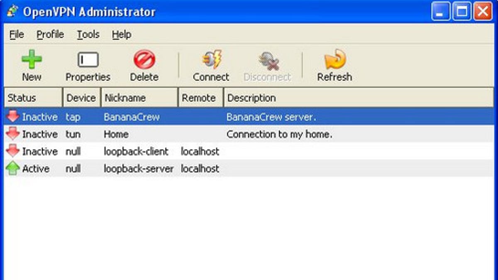Sort by the Nickname column header
Image resolution: width=498 pixels, height=280 pixels.
(x=139, y=98)
